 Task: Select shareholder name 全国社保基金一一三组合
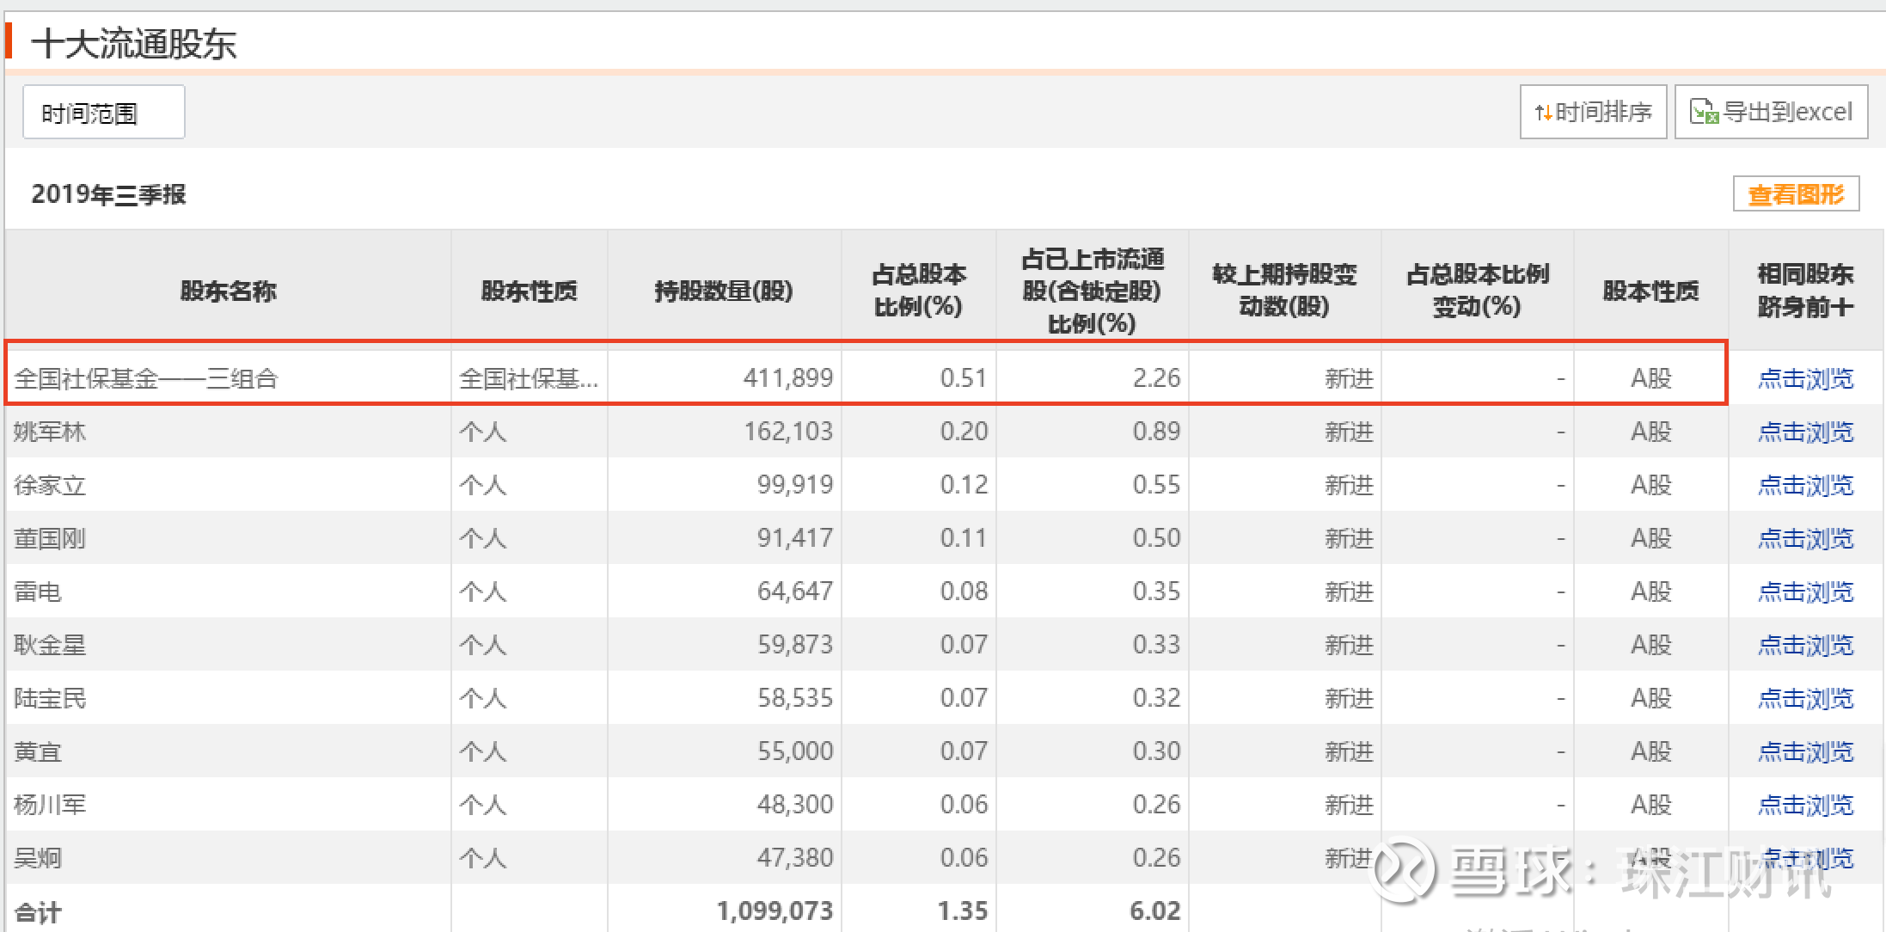click(x=146, y=378)
